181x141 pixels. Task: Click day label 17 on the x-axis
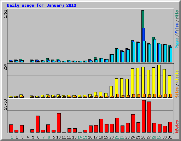[x=95, y=137]
